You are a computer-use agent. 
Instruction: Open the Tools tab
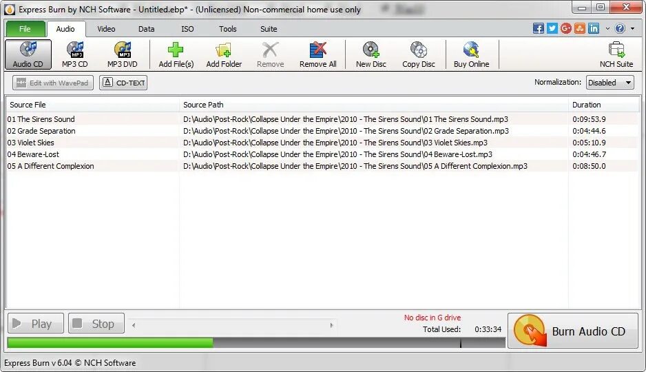pos(227,29)
